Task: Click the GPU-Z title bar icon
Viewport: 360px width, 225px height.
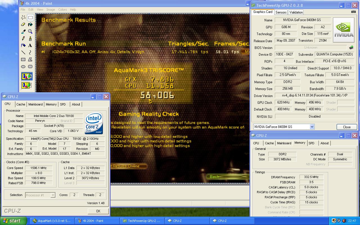Action: pyautogui.click(x=253, y=5)
